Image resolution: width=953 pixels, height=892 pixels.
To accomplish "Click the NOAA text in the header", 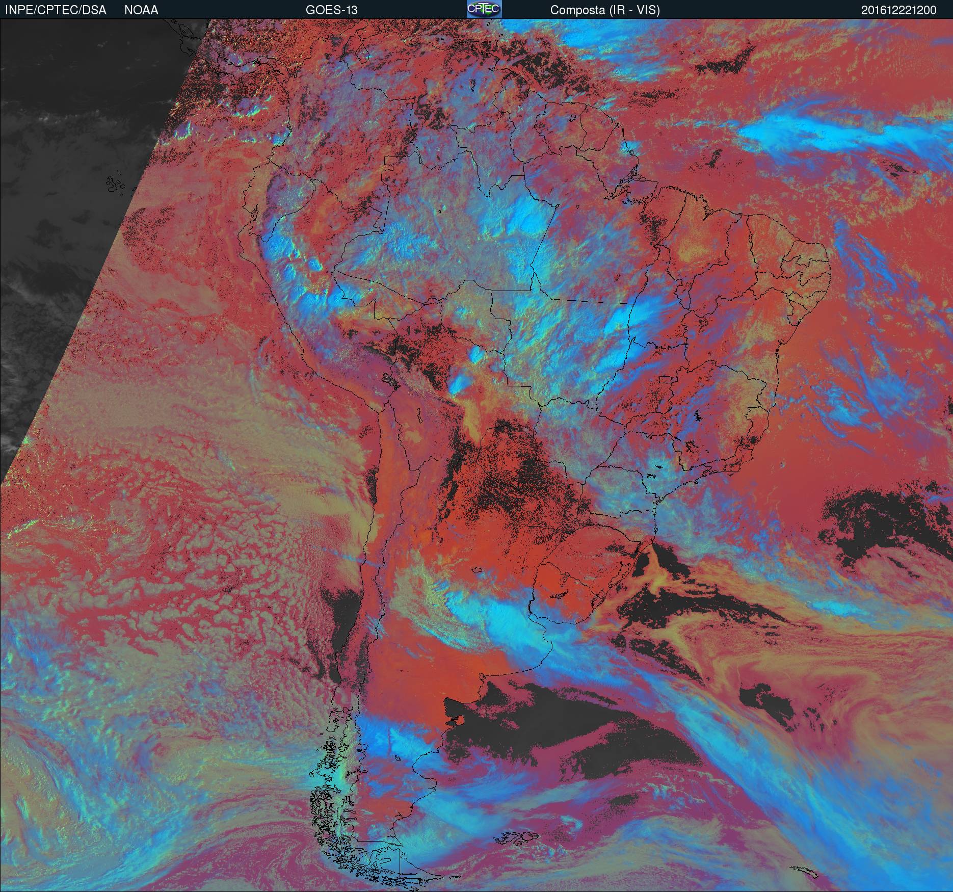I will pos(141,10).
